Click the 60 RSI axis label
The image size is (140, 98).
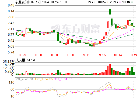click(12, 89)
